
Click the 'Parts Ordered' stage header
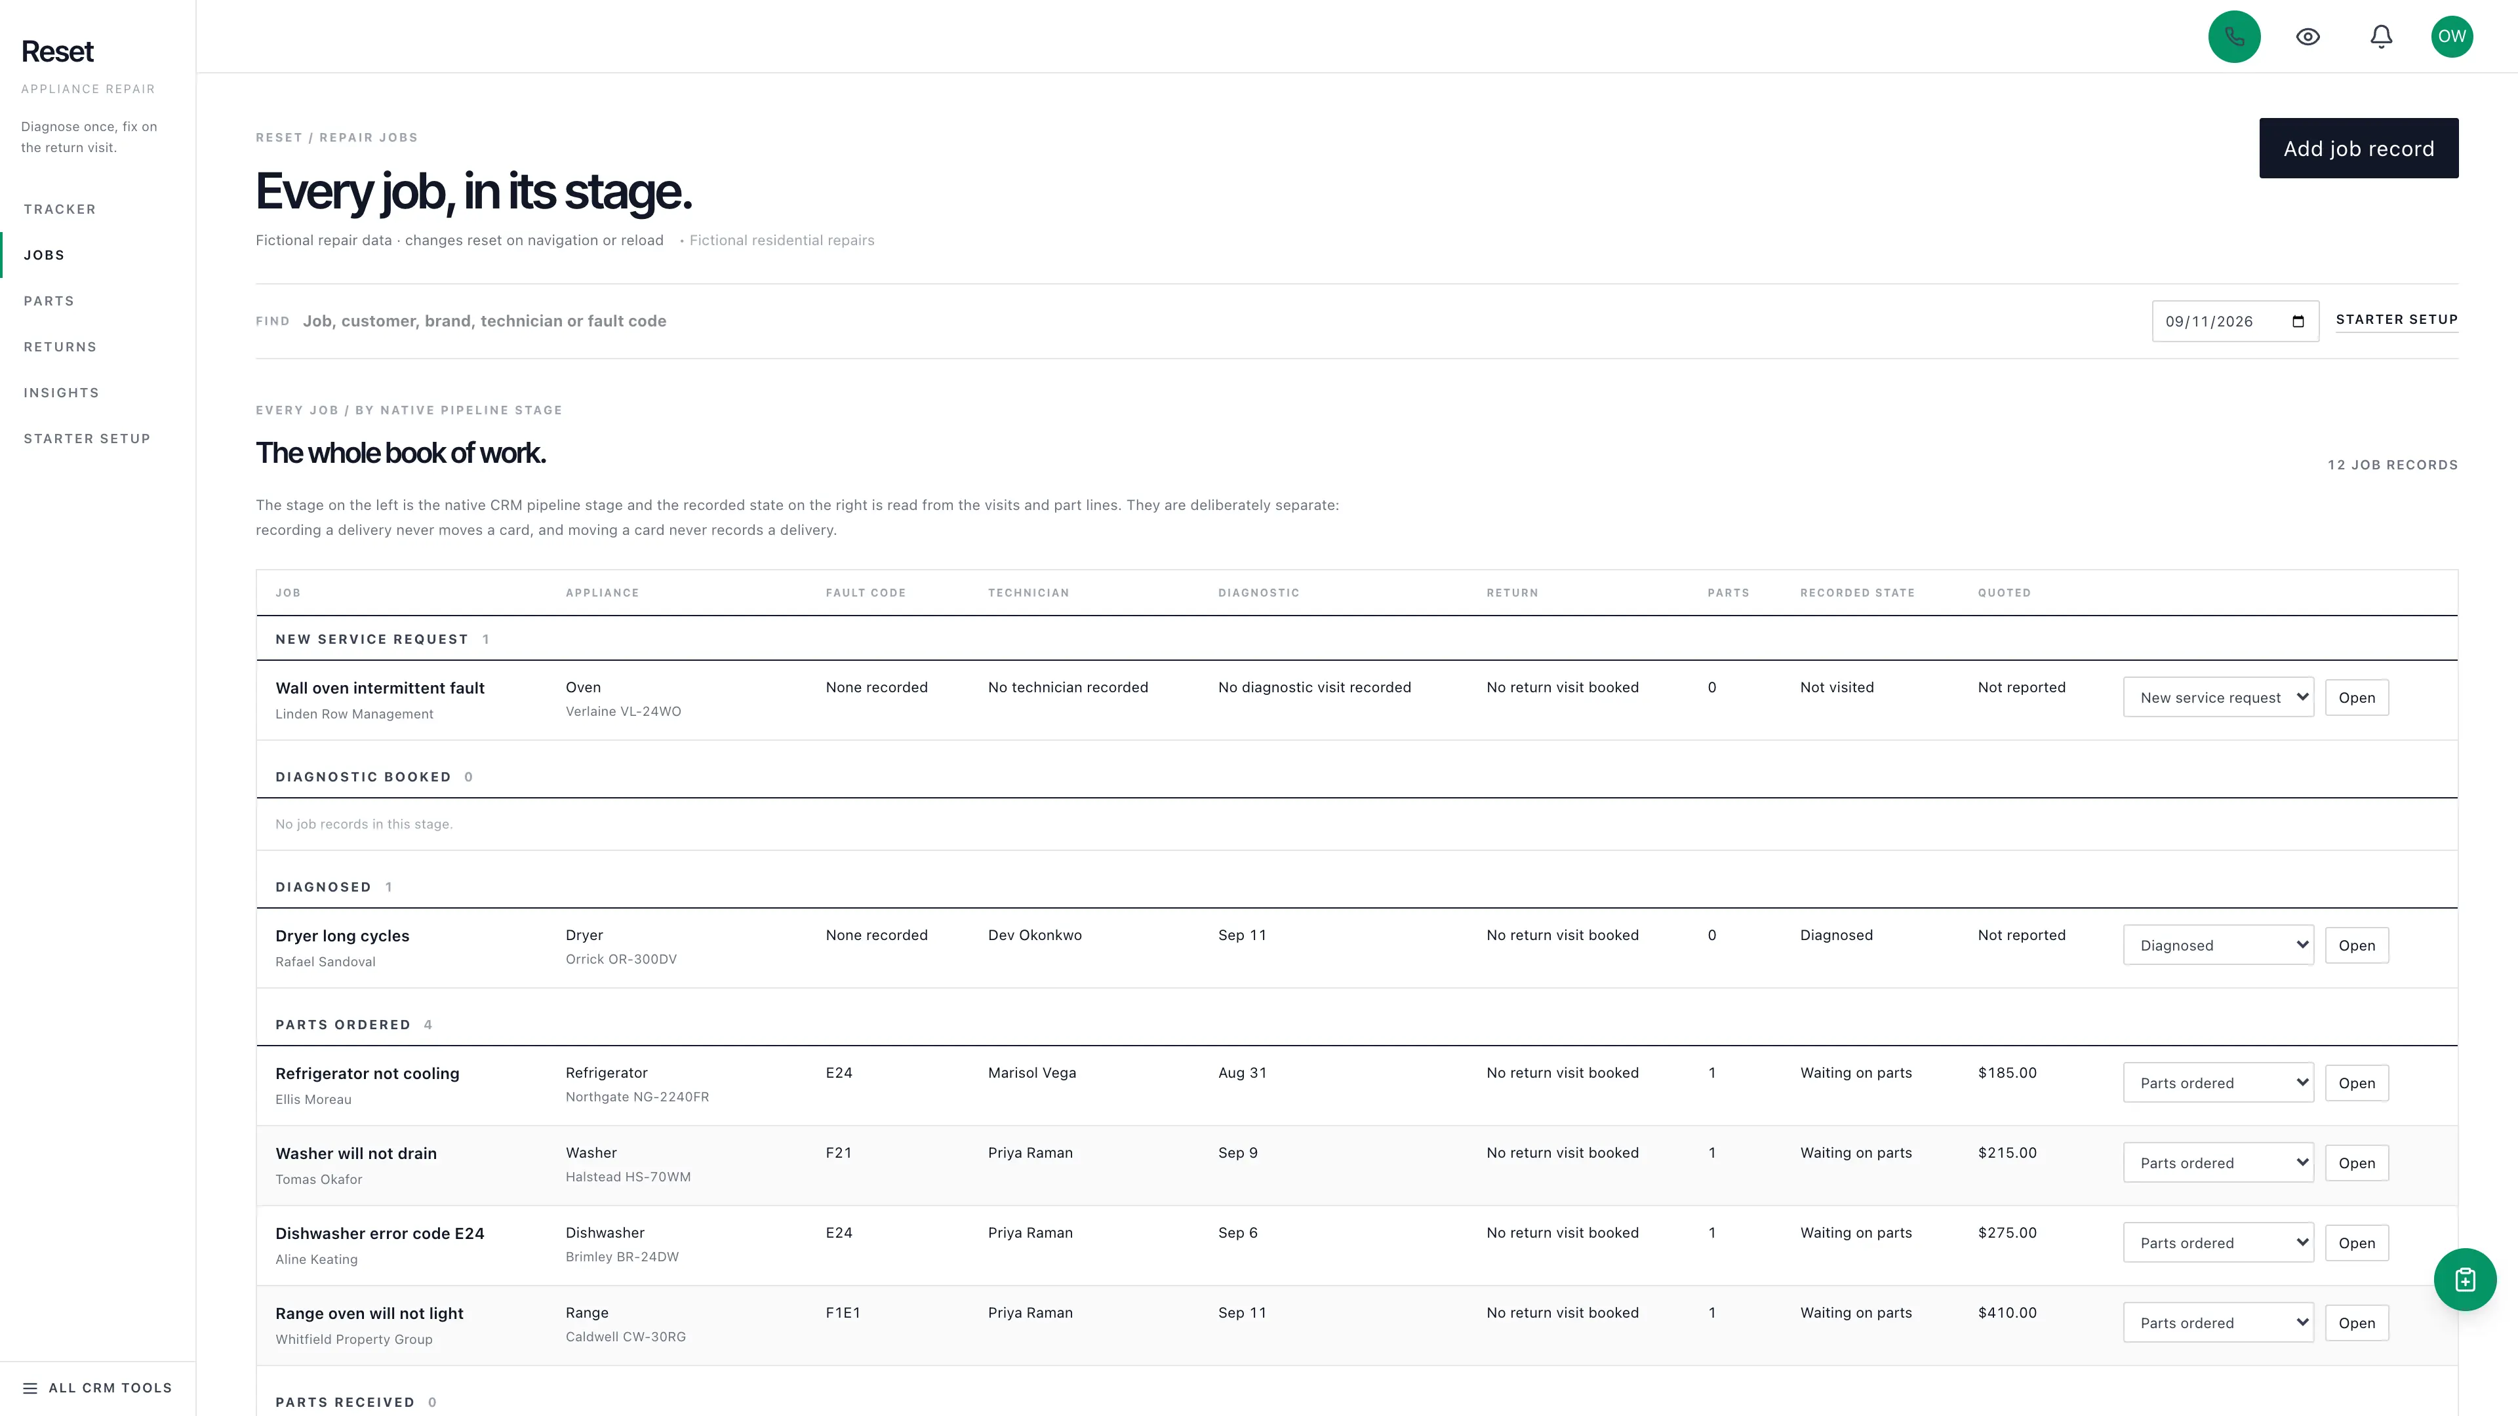pos(343,1024)
